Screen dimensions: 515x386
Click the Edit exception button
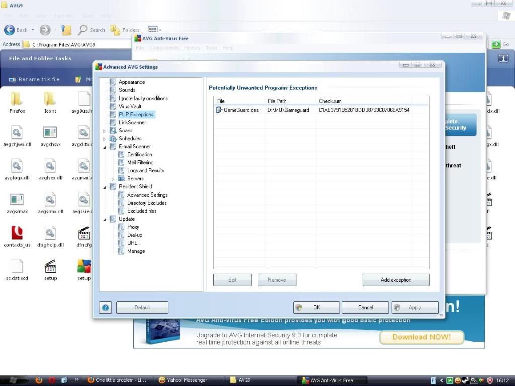[x=232, y=280]
